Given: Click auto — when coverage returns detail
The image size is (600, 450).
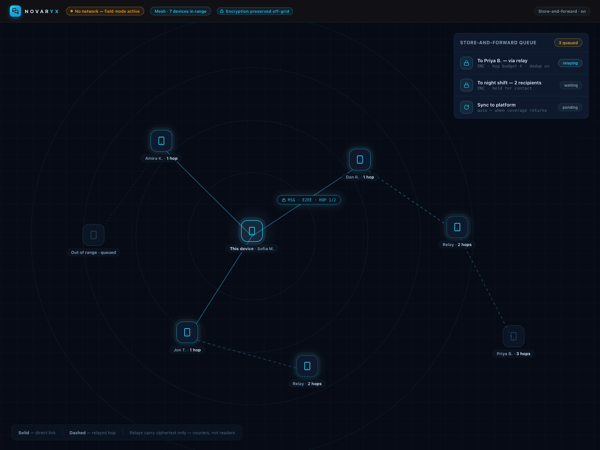Looking at the screenshot, I should 512,111.
